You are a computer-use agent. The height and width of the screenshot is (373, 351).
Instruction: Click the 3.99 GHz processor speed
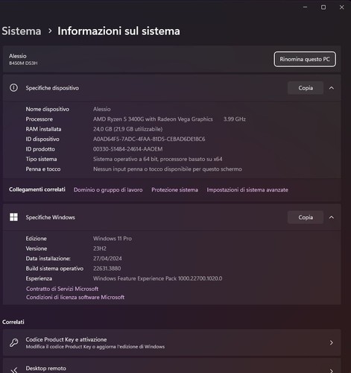tap(235, 119)
